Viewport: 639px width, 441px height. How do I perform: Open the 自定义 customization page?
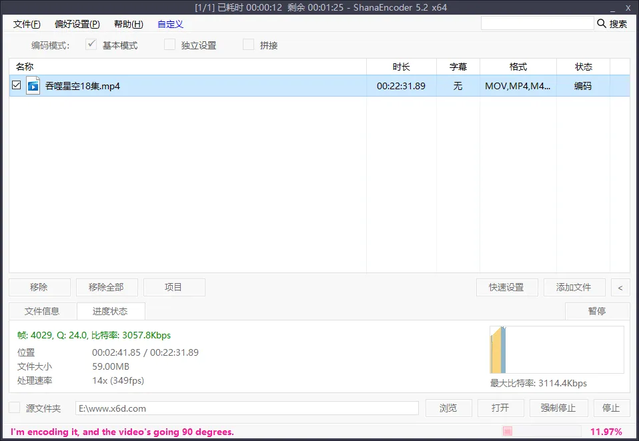(170, 24)
